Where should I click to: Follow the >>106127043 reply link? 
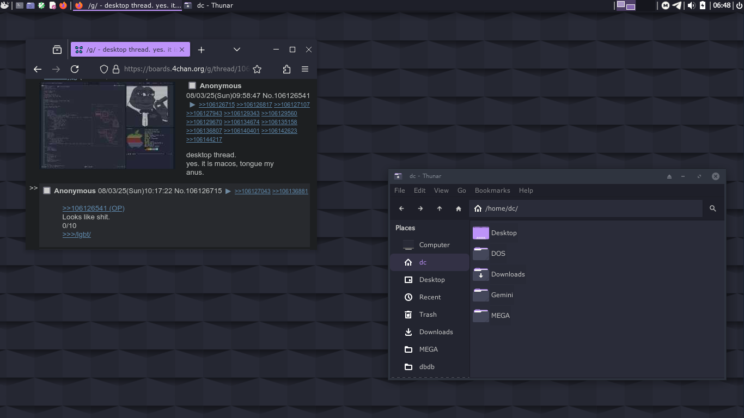point(253,191)
